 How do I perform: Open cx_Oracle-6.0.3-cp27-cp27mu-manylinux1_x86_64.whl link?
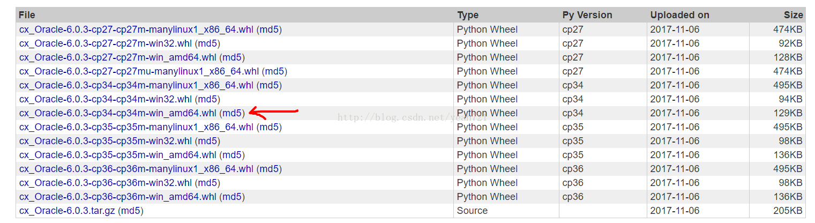tap(139, 71)
